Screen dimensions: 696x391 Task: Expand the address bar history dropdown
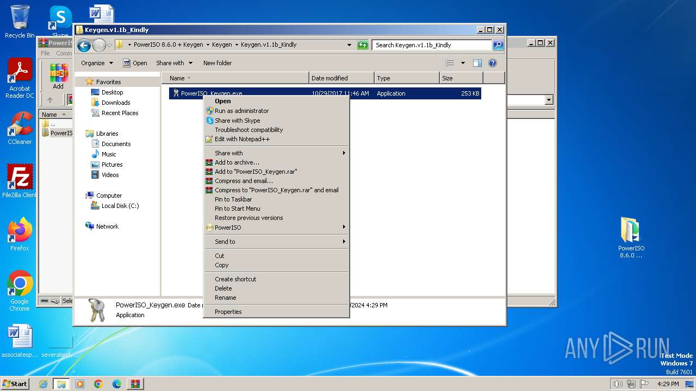pos(349,45)
